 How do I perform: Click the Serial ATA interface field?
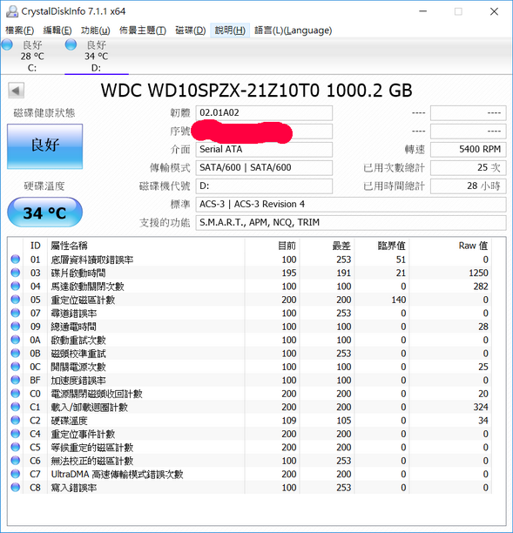pos(264,150)
